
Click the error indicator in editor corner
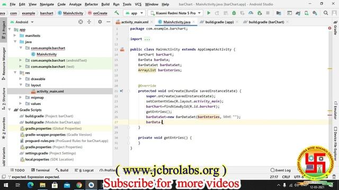tap(329, 28)
